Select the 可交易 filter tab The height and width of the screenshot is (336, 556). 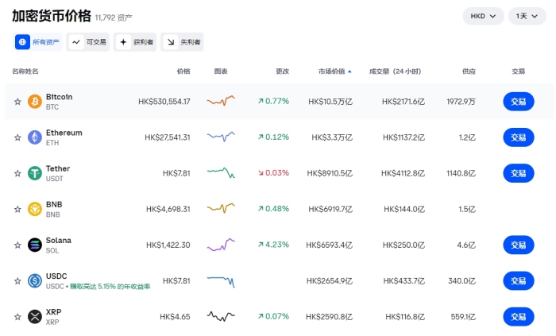pyautogui.click(x=87, y=42)
